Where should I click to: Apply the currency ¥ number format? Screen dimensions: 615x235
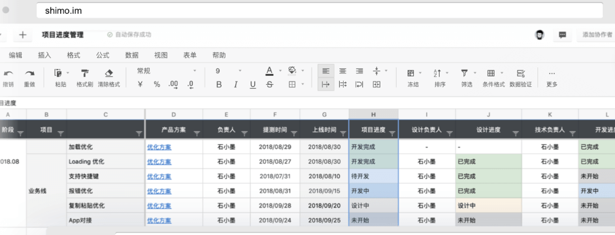140,84
